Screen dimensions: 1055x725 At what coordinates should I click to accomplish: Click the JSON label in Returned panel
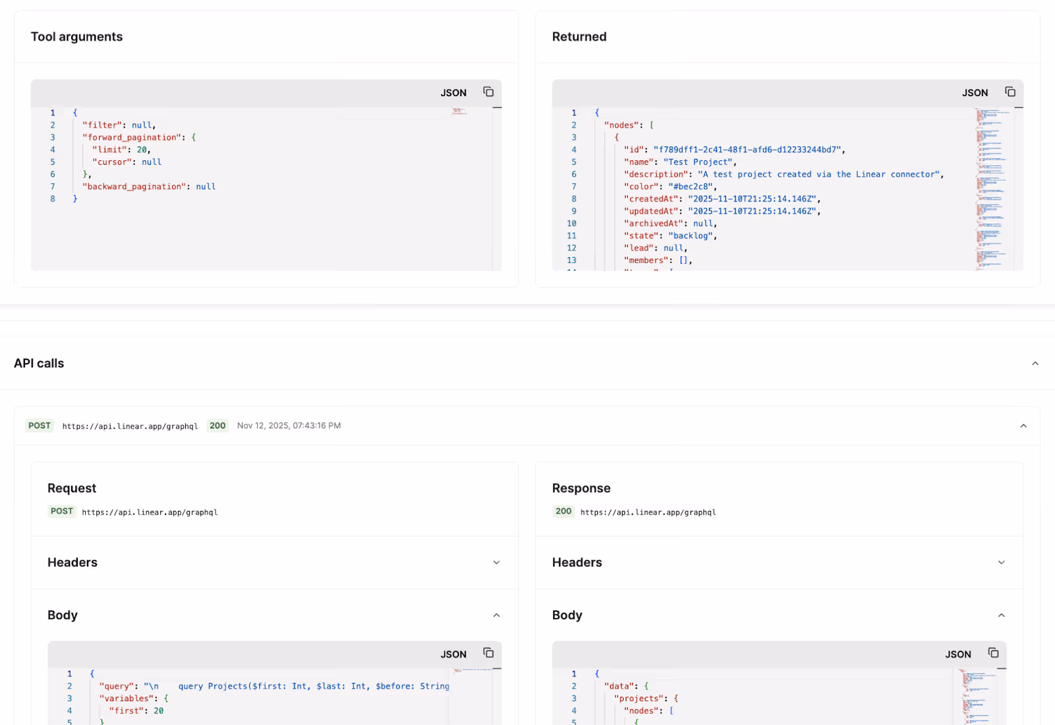(975, 93)
